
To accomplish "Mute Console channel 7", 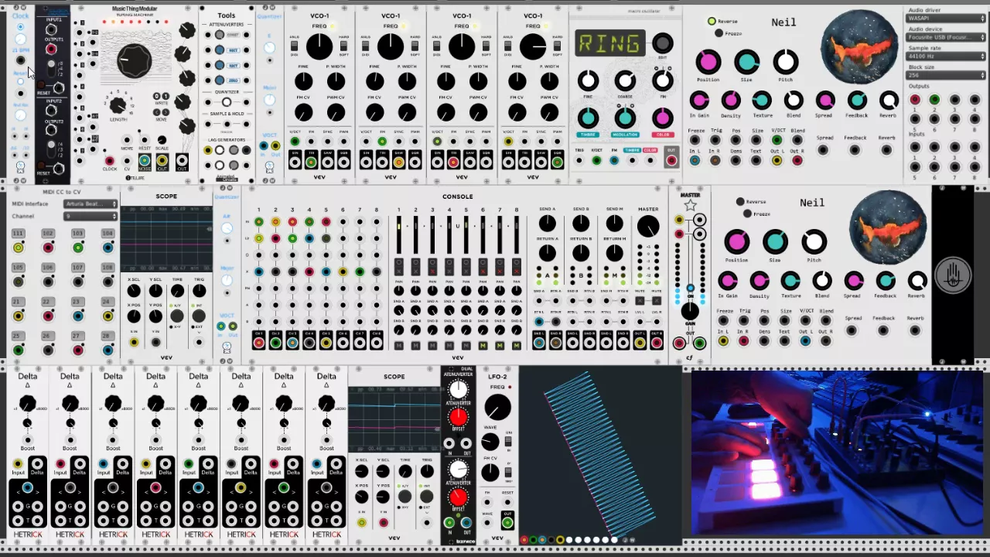I will tap(500, 345).
